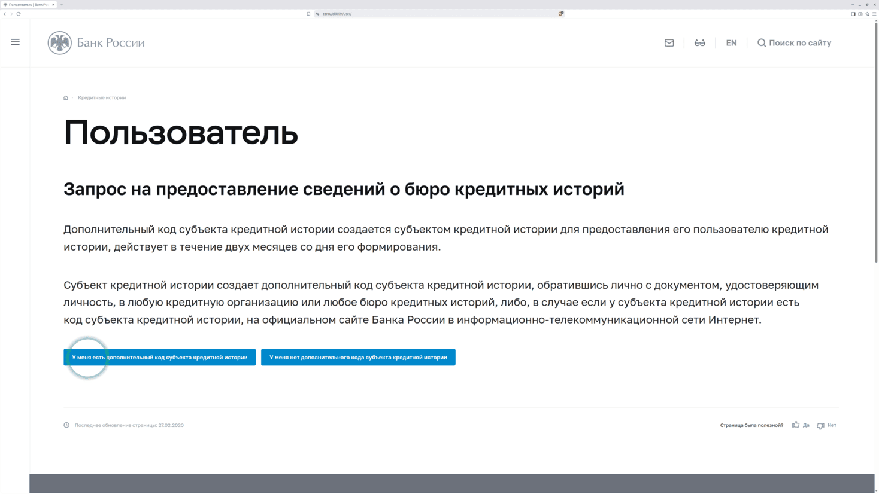Reload the page
The image size is (879, 494).
19,14
